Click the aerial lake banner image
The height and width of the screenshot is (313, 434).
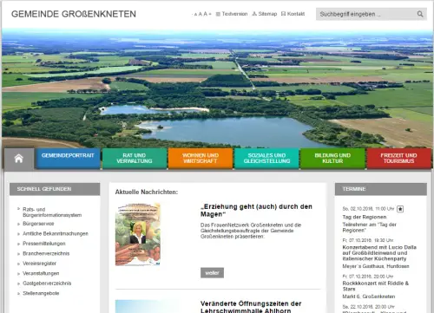217,88
